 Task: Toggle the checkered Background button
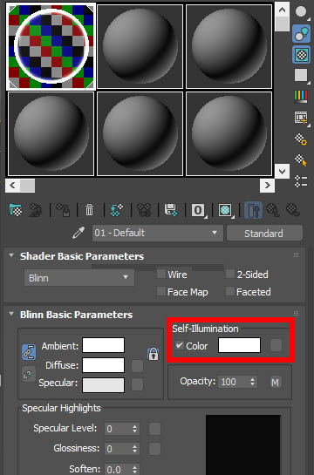pos(301,54)
